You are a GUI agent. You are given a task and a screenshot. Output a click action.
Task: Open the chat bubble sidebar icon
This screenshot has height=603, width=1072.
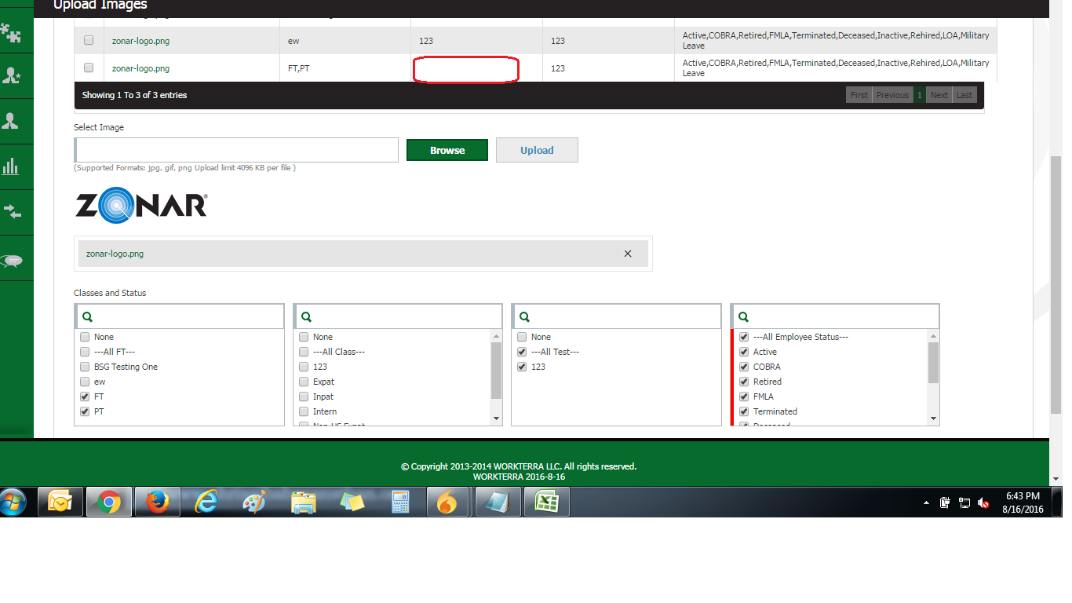tap(12, 261)
